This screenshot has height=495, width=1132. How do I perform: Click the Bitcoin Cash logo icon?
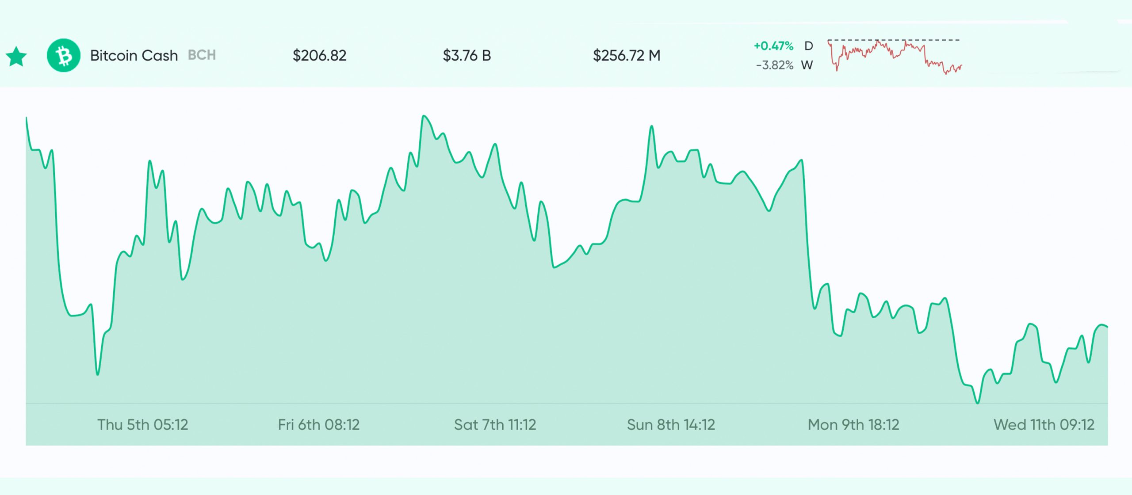64,56
